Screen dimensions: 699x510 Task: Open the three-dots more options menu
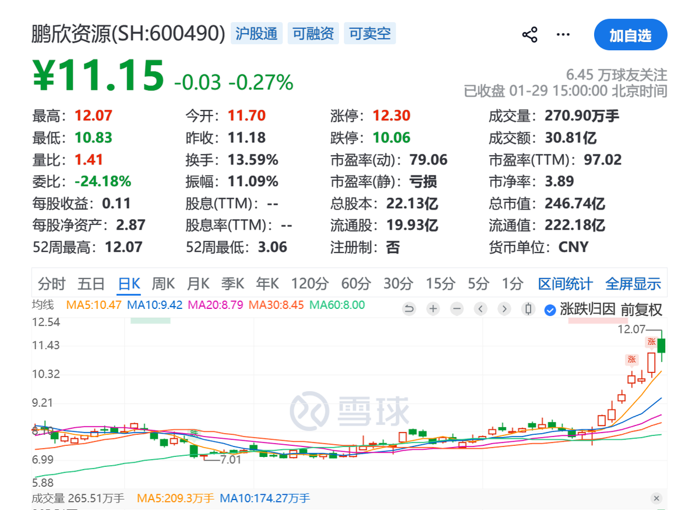click(x=563, y=35)
